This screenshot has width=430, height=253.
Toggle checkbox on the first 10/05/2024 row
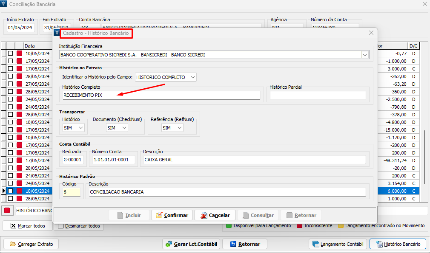10,53
